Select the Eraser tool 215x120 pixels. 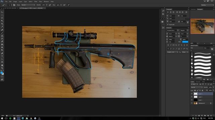(x=2, y=41)
